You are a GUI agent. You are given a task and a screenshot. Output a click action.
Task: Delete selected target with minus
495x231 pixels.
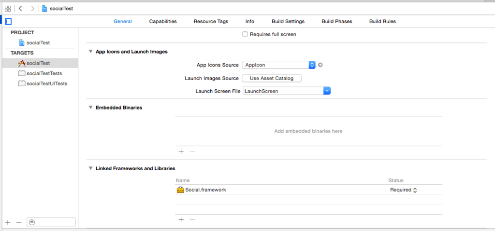(x=19, y=222)
